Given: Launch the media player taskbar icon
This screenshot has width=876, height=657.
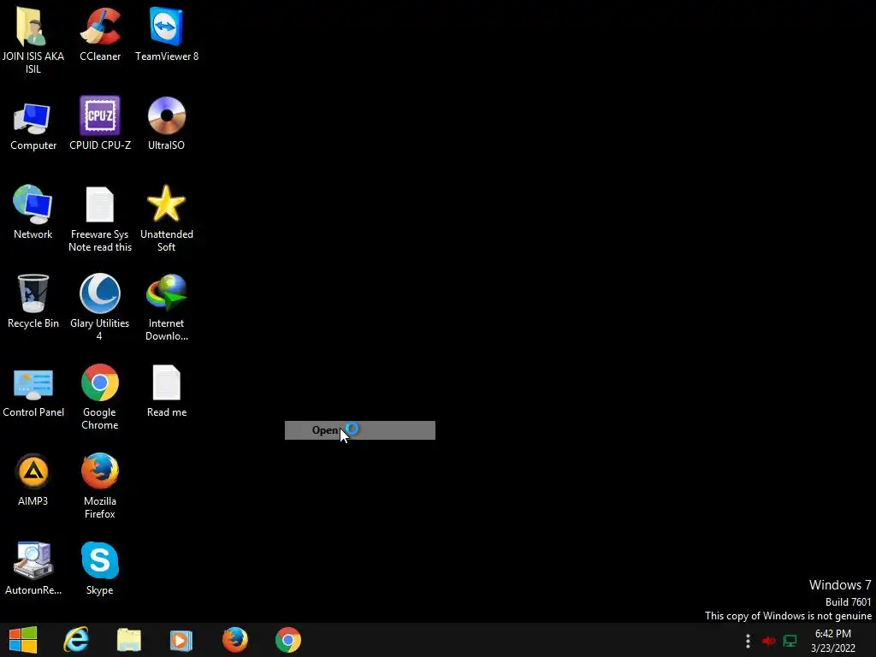Looking at the screenshot, I should pos(181,640).
